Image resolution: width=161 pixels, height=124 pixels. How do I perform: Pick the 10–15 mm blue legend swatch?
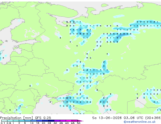34,121
